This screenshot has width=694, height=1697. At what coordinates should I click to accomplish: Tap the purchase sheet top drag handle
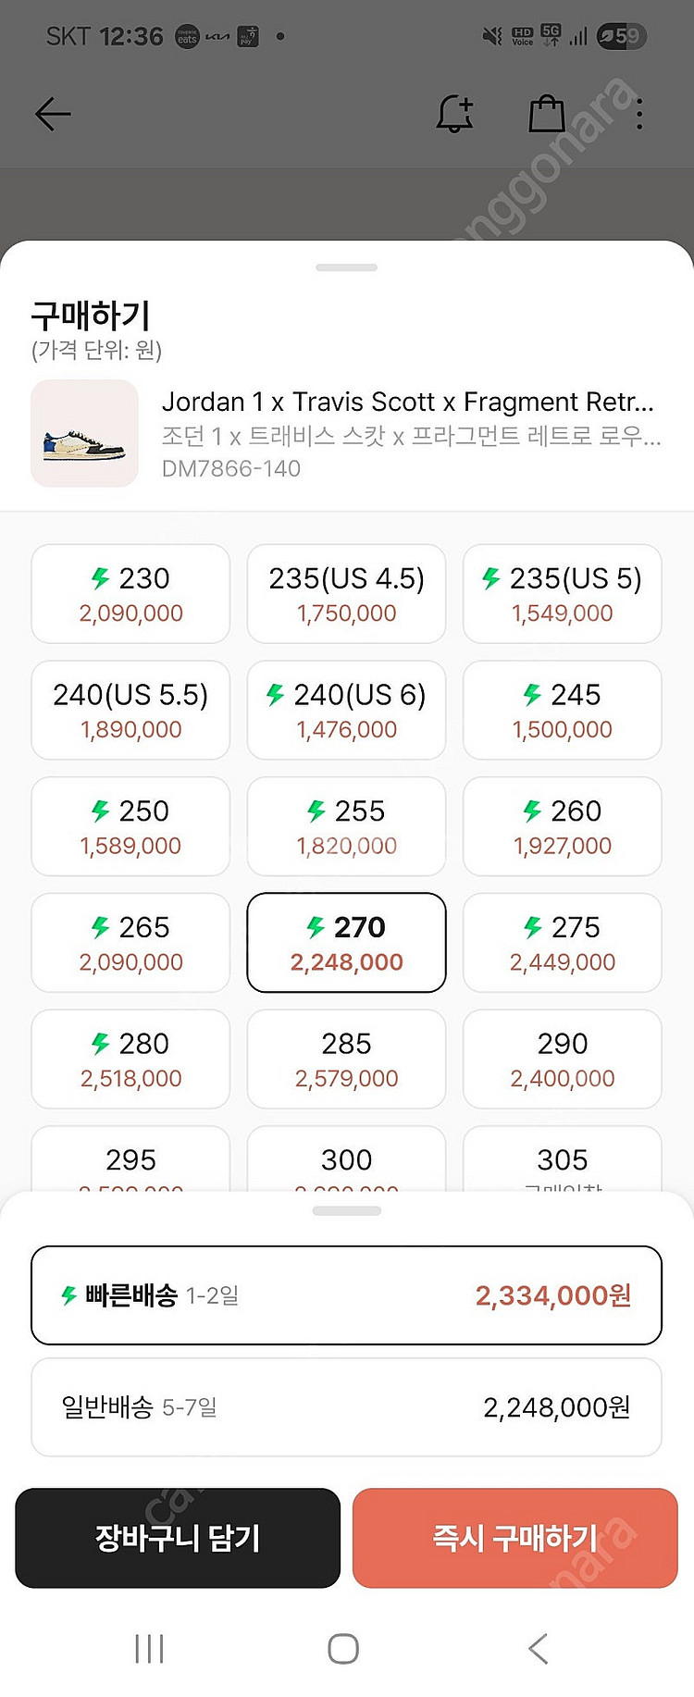(x=346, y=267)
